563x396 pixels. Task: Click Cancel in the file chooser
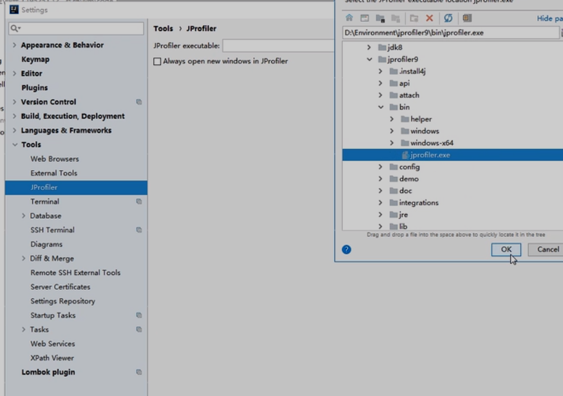click(548, 250)
